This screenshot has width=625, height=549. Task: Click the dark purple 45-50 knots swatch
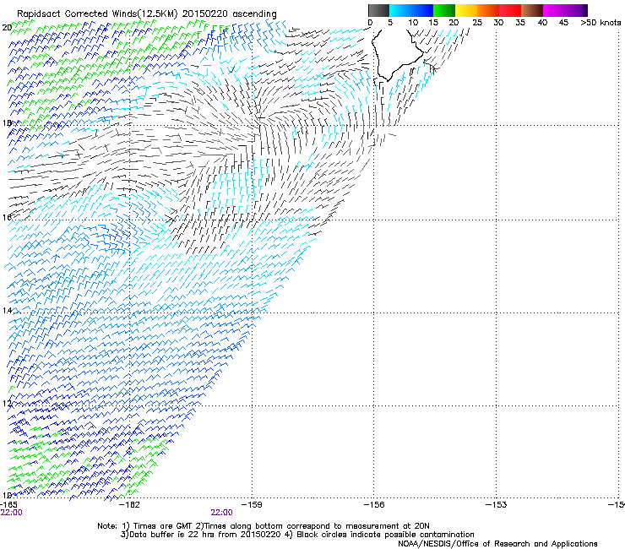[x=576, y=10]
